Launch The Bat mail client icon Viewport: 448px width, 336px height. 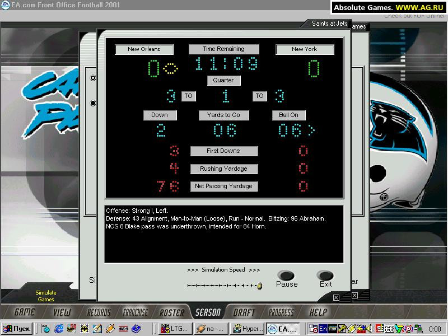pyautogui.click(x=85, y=329)
